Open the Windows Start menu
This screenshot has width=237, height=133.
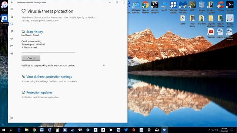pyautogui.click(x=3, y=130)
